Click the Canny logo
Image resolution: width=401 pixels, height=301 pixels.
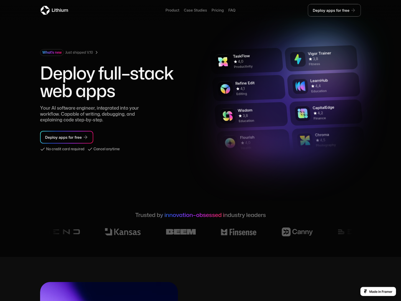click(x=297, y=232)
